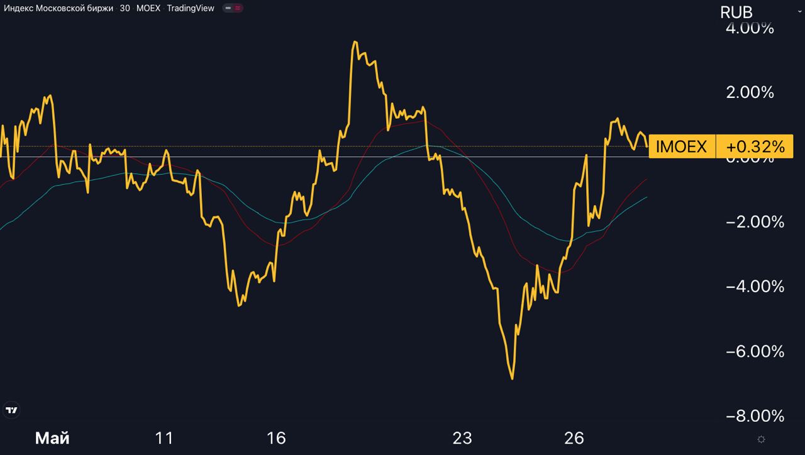Select date 16 on time axis
The image size is (805, 455).
pyautogui.click(x=276, y=438)
